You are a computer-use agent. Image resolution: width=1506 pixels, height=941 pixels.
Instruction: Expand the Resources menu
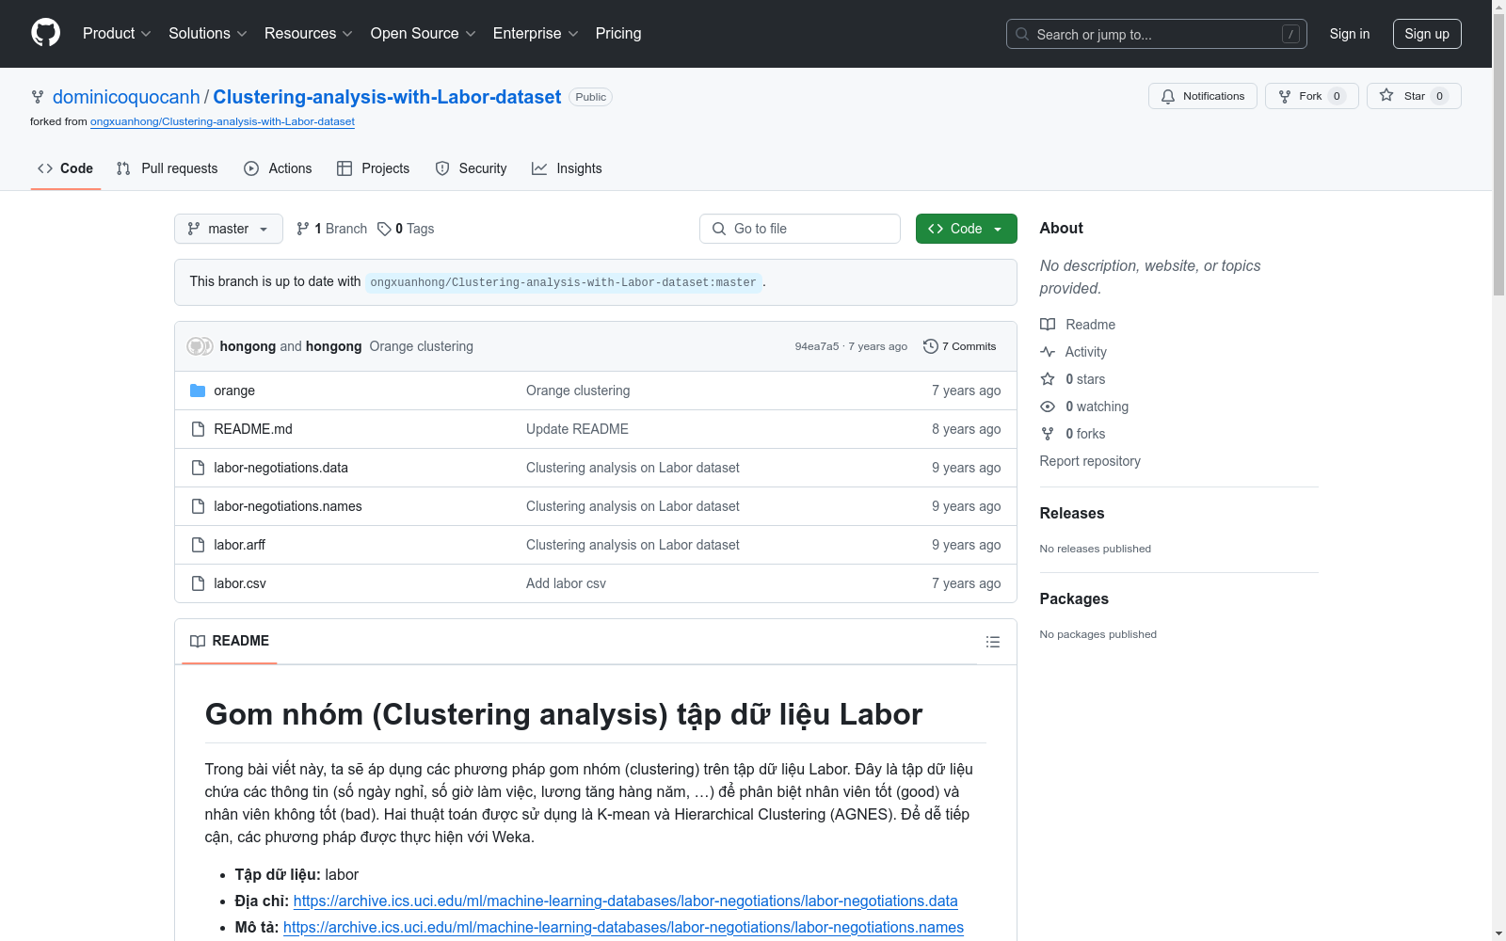pos(309,33)
